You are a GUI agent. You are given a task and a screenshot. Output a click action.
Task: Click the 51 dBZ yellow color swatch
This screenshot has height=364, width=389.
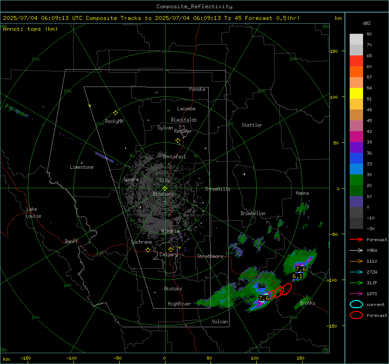click(356, 93)
